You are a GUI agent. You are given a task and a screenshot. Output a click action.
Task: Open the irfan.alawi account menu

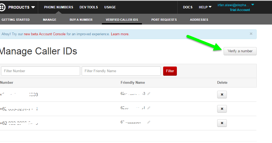[236, 5]
